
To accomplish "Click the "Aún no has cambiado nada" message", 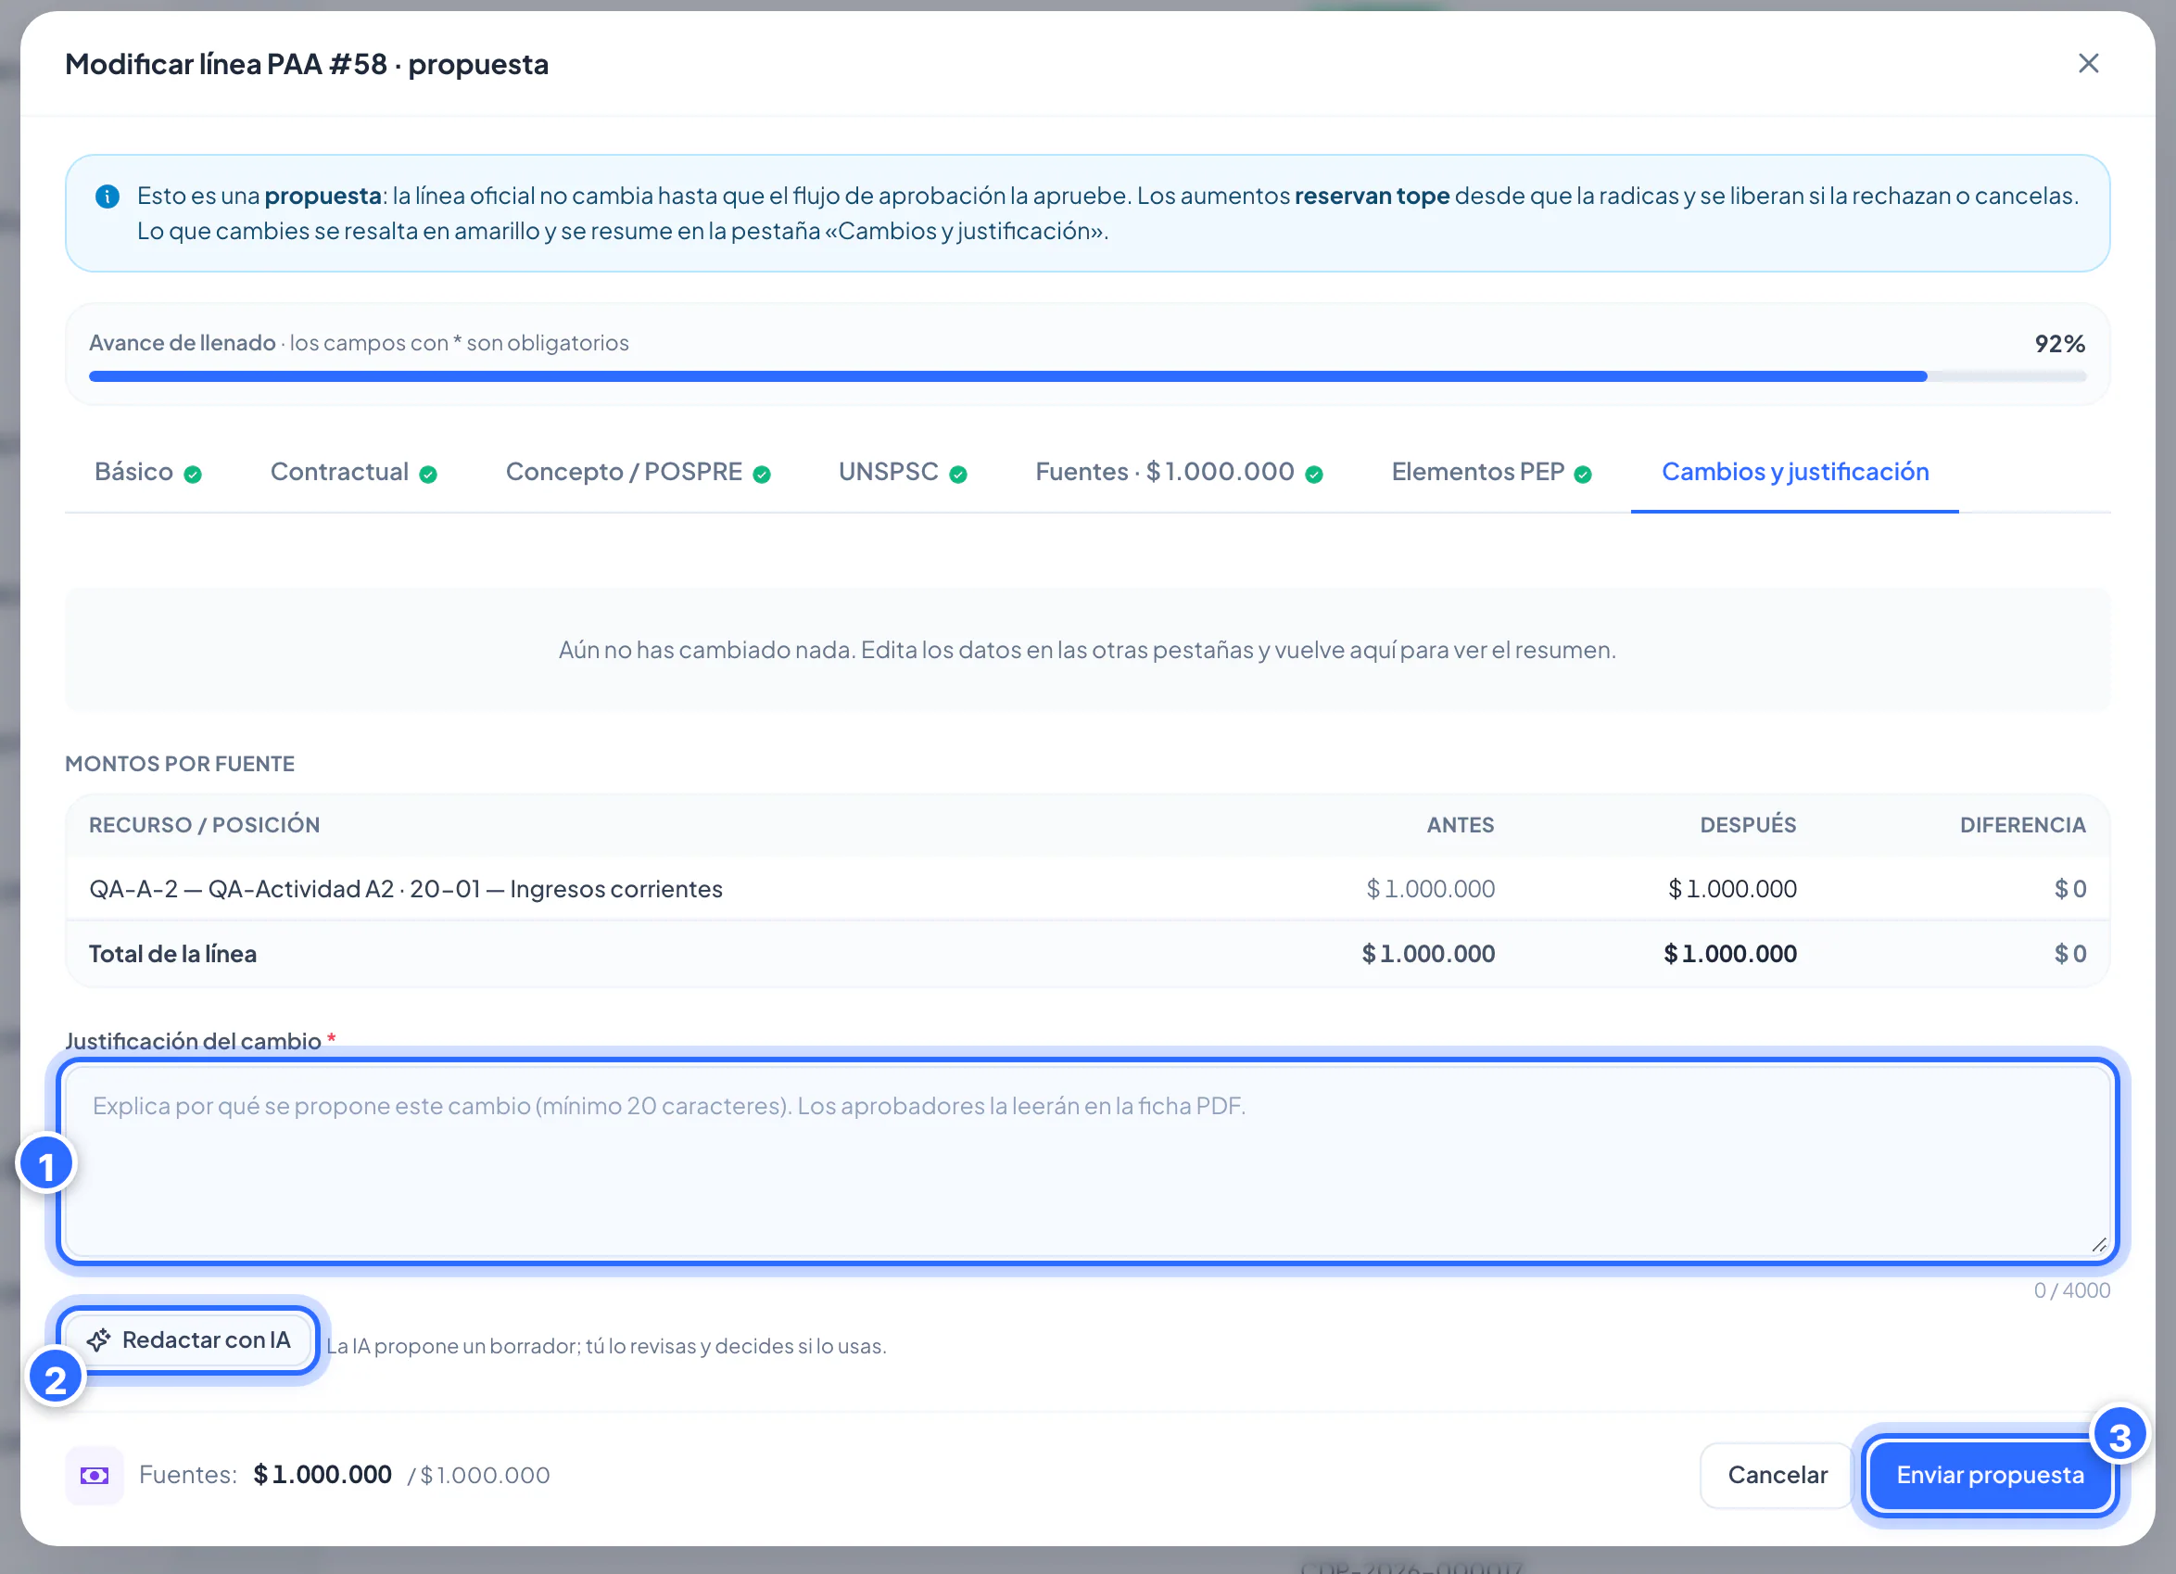I will point(1087,650).
